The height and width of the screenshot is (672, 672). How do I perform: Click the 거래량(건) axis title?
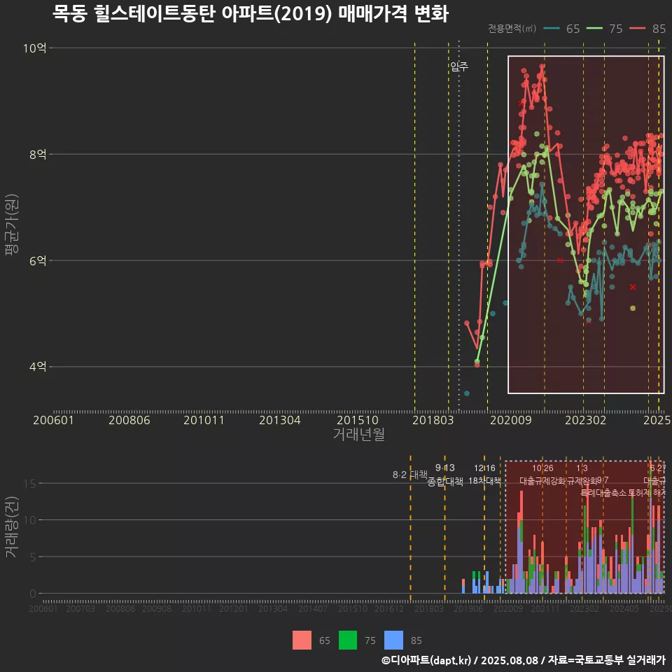12,526
